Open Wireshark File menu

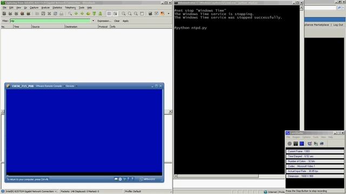(4, 8)
